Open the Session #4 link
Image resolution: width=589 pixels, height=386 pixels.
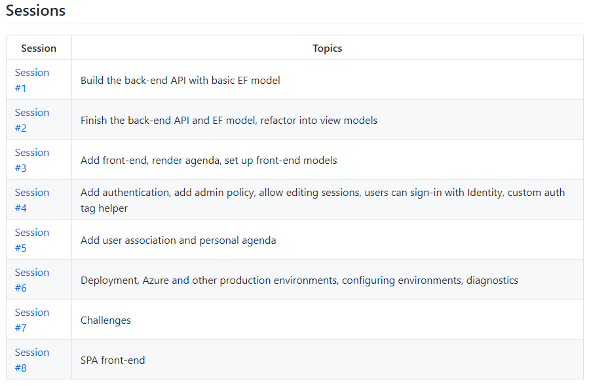(x=32, y=200)
